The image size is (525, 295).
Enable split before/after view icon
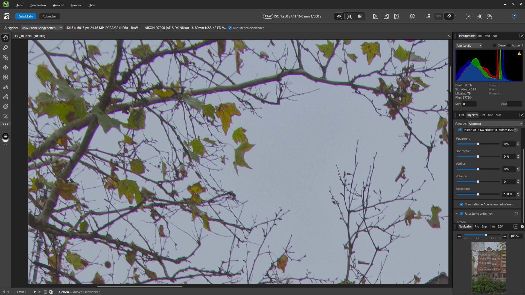[x=349, y=16]
